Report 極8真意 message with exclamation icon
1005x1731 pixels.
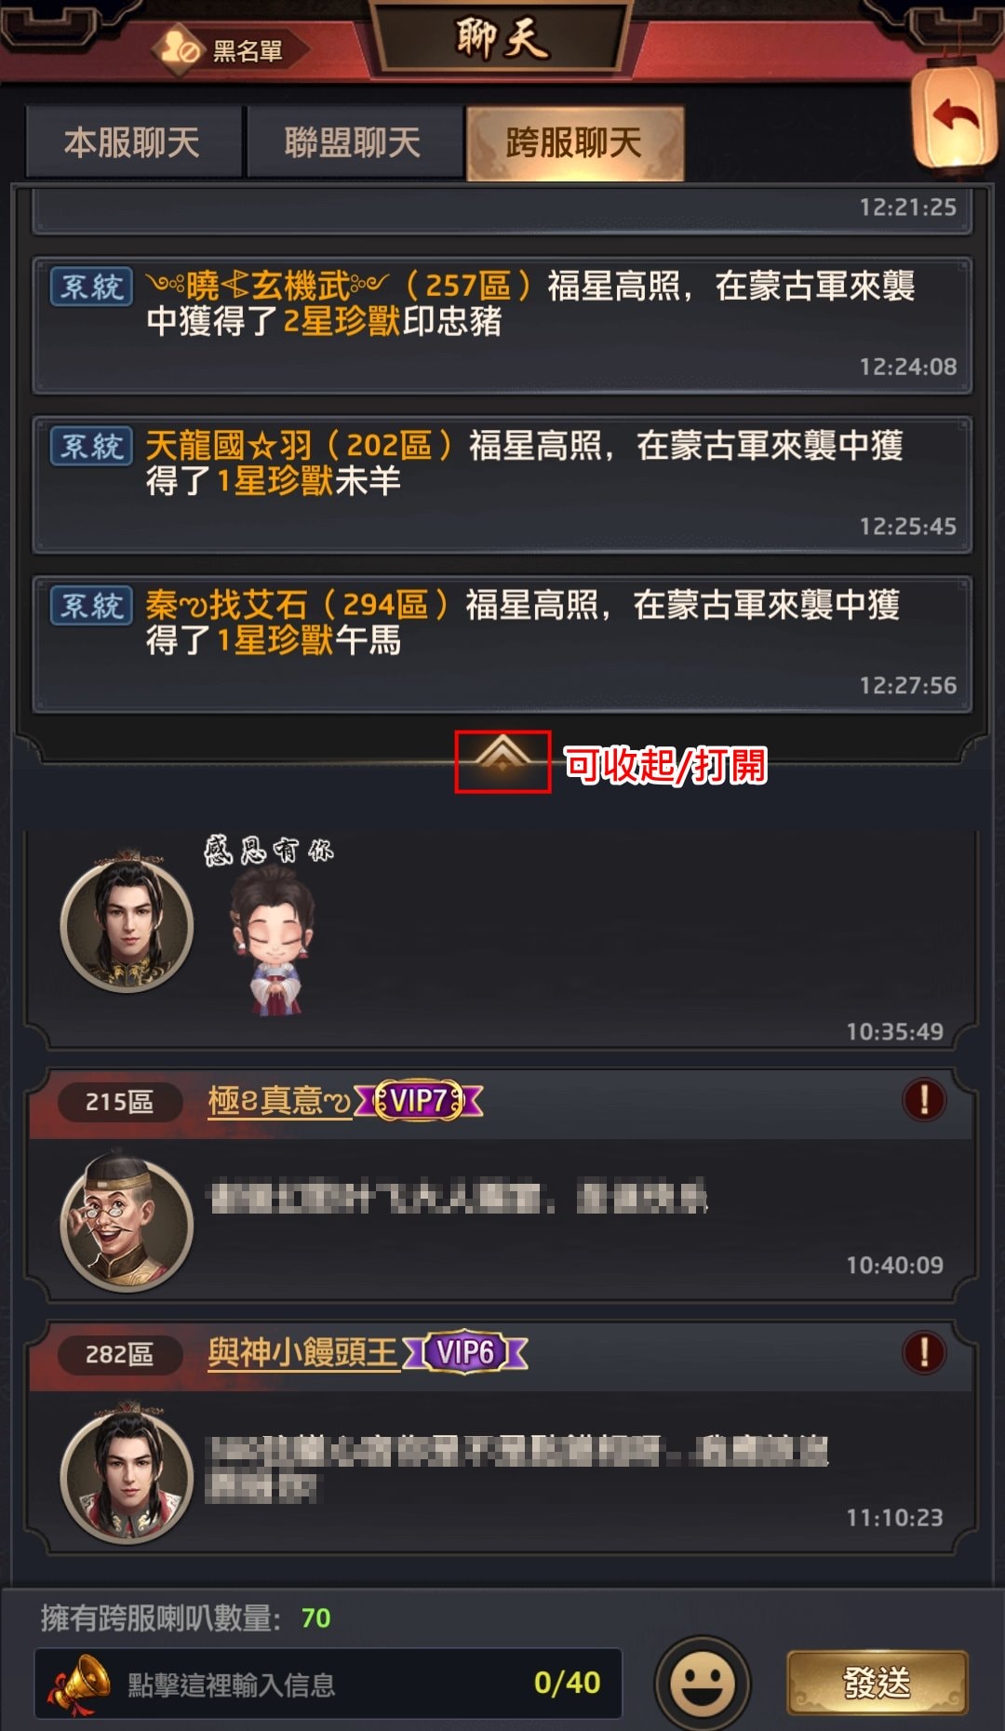tap(923, 1100)
